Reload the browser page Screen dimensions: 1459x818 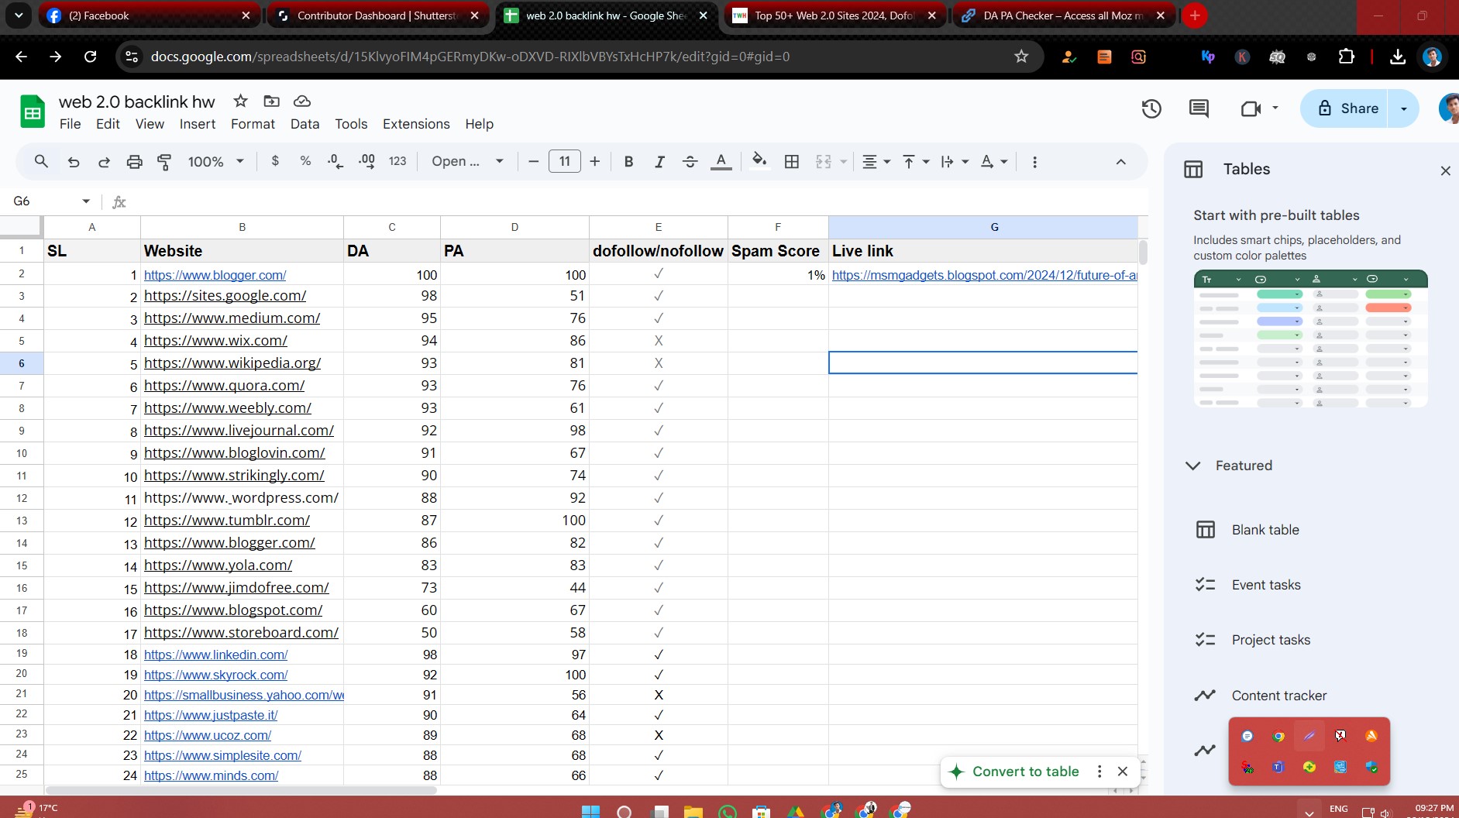[x=91, y=57]
